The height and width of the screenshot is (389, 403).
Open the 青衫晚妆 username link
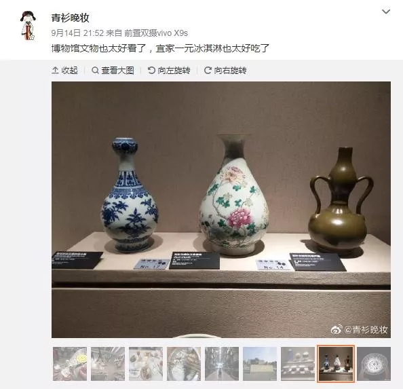tap(70, 18)
